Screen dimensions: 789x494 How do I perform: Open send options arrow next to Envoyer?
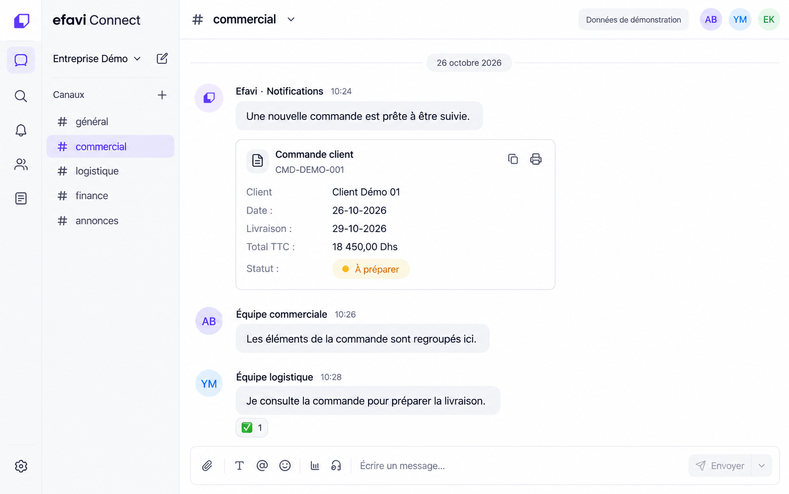(x=762, y=466)
